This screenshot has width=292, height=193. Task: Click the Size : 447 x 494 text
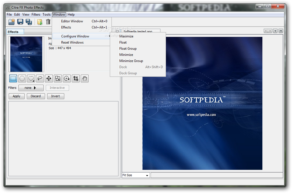tap(60, 48)
